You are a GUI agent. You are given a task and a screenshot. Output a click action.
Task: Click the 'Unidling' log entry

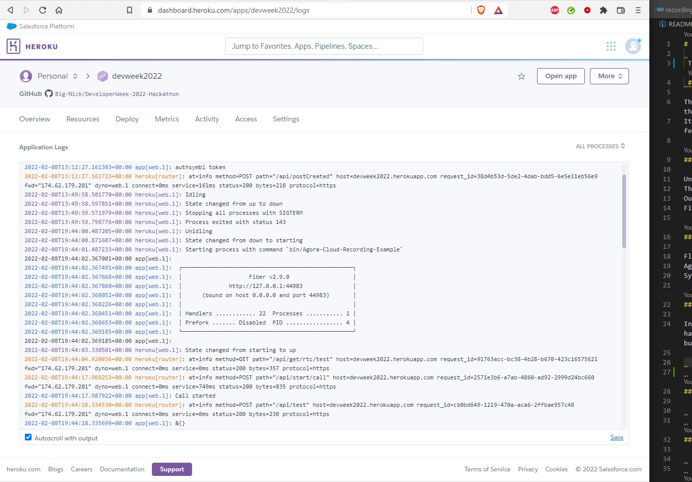[199, 231]
